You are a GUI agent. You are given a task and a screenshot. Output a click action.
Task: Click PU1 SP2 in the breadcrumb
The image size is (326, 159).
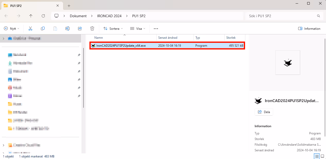coord(139,16)
